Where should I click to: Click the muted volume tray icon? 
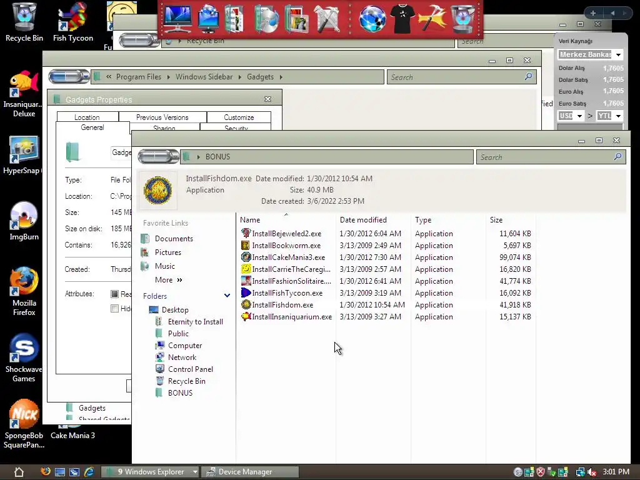[592, 472]
